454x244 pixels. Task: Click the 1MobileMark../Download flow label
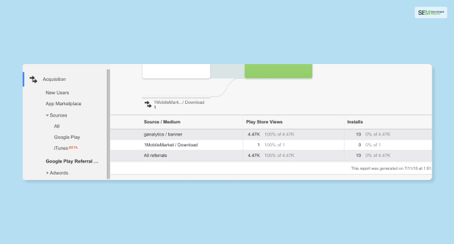(x=179, y=102)
